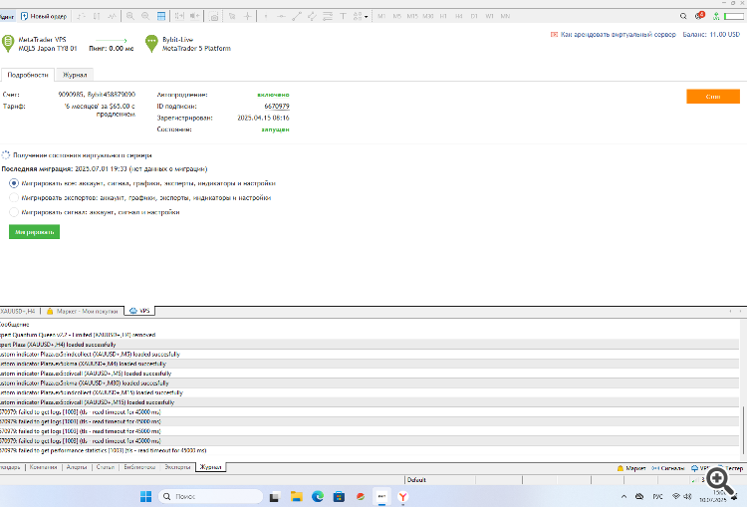Image resolution: width=747 pixels, height=507 pixels.
Task: Tile windows with the blue grid icon
Action: pyautogui.click(x=161, y=16)
